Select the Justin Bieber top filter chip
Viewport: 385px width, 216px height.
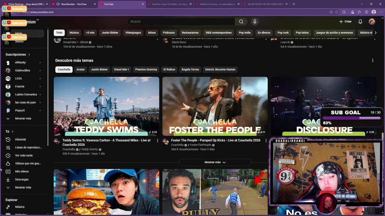point(110,33)
